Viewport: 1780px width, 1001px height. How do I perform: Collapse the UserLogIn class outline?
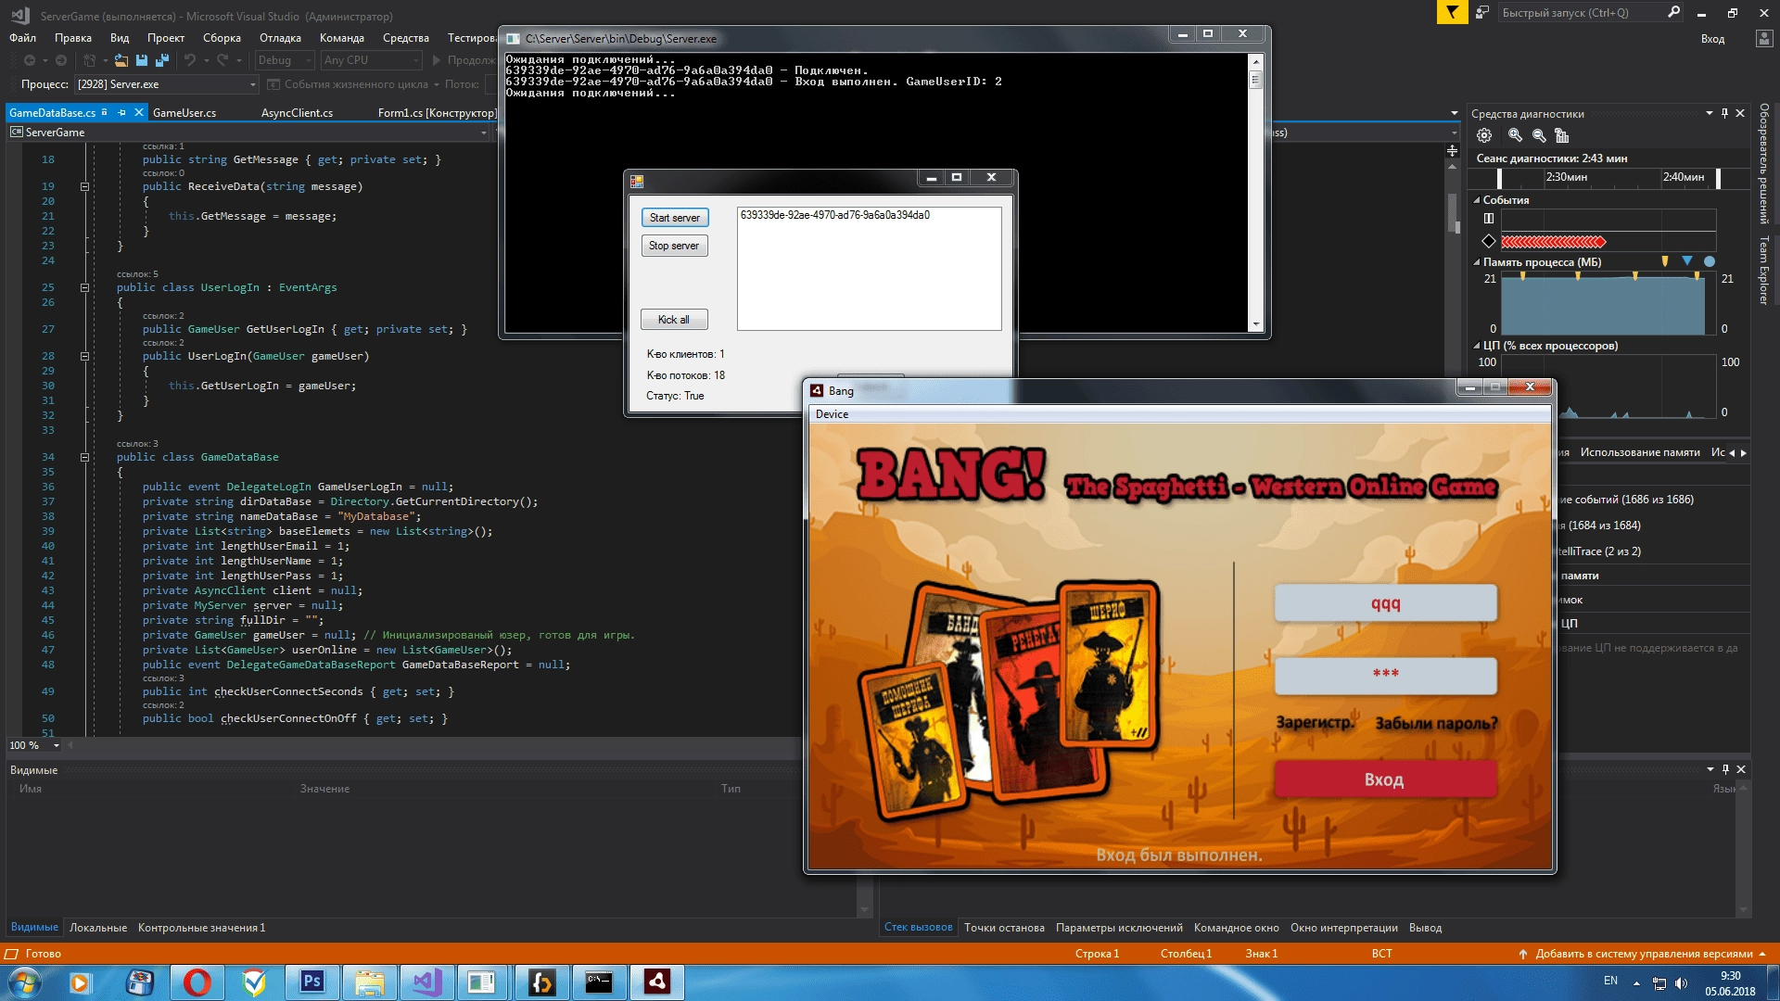coord(84,287)
